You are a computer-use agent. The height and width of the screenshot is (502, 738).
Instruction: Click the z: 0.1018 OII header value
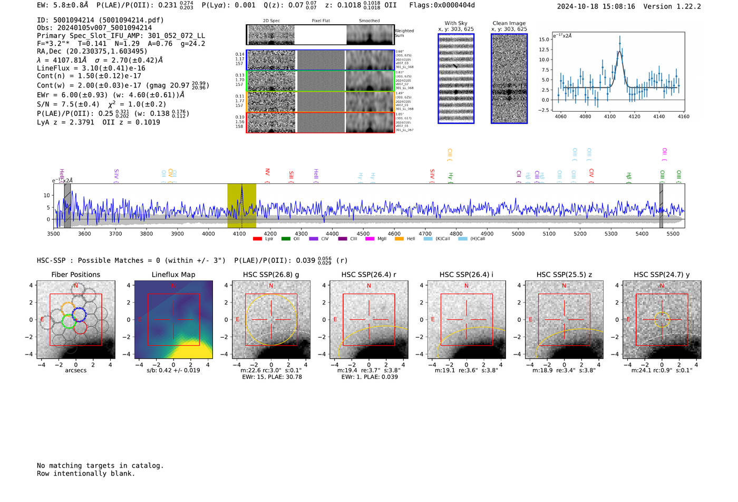(361, 5)
